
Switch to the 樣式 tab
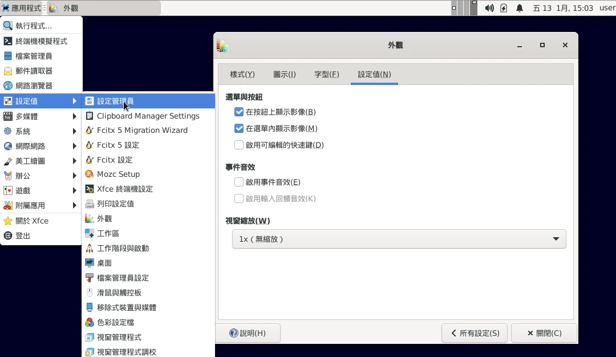pyautogui.click(x=242, y=75)
